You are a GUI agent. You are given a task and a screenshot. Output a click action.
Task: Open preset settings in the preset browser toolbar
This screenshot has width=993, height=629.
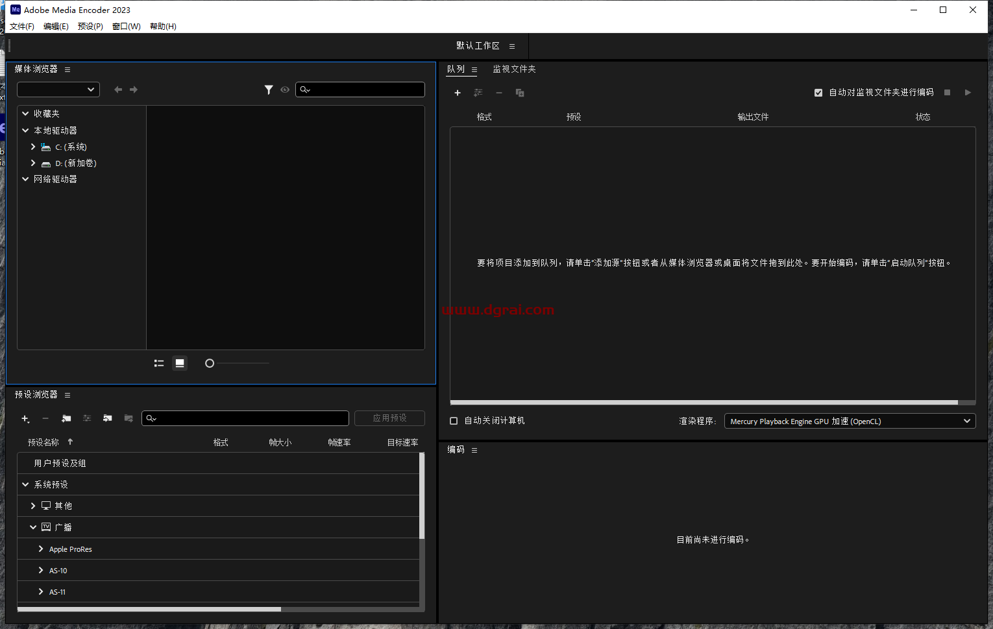[x=87, y=418]
